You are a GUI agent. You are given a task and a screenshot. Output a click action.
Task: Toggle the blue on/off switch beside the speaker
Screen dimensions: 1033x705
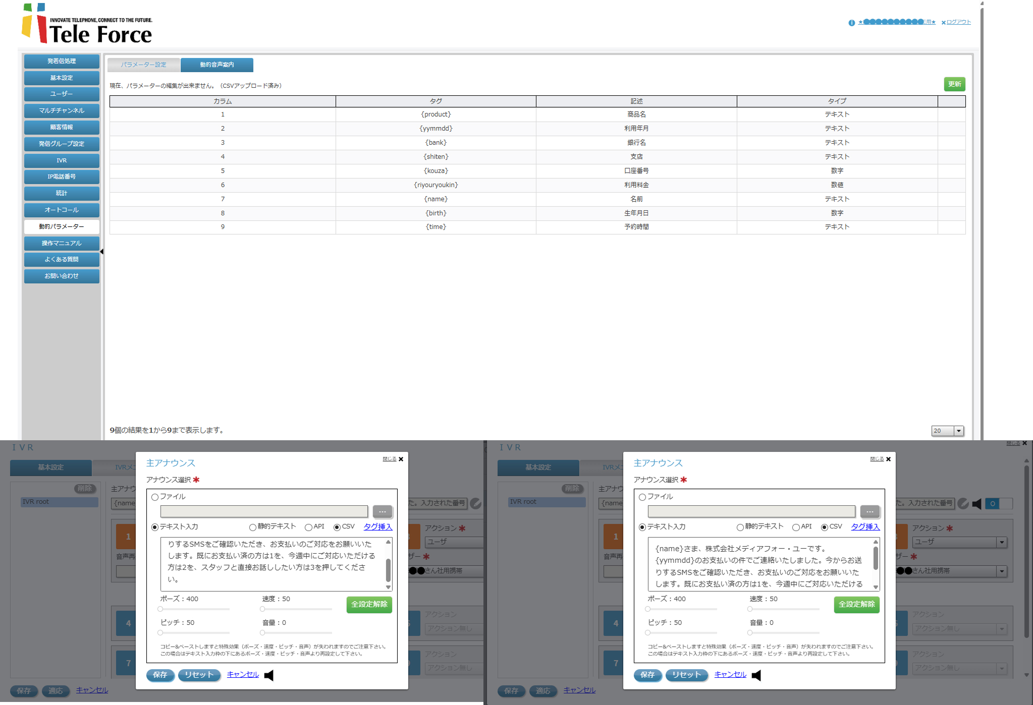point(998,504)
